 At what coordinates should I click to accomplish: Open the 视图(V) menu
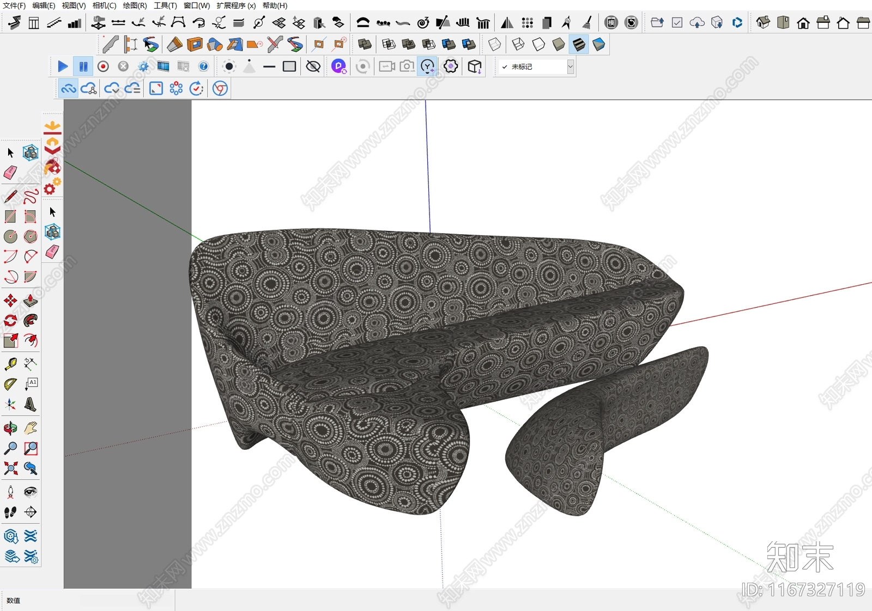point(74,5)
